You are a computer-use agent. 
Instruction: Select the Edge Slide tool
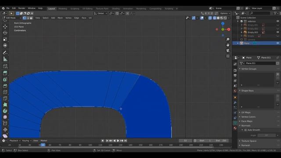click(x=5, y=123)
